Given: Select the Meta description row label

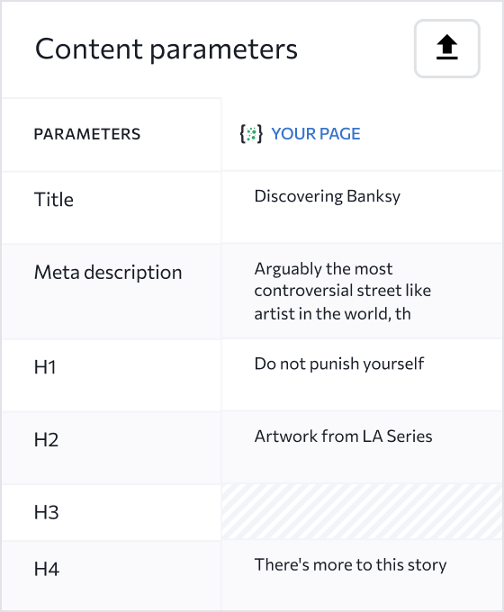Looking at the screenshot, I should point(108,272).
